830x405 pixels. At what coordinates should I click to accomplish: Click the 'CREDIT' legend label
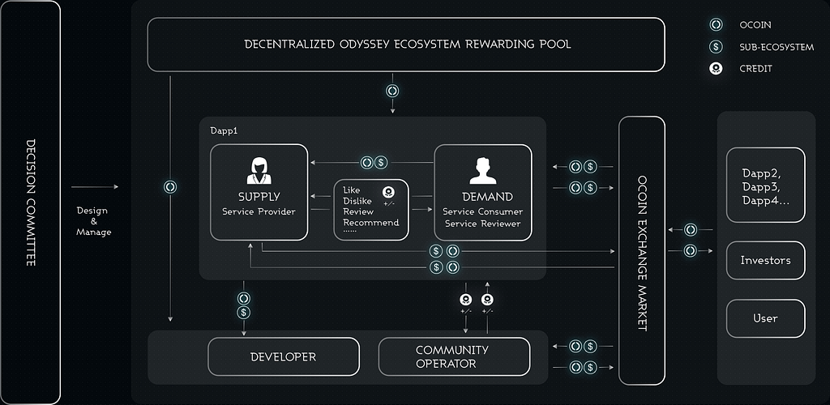[756, 69]
